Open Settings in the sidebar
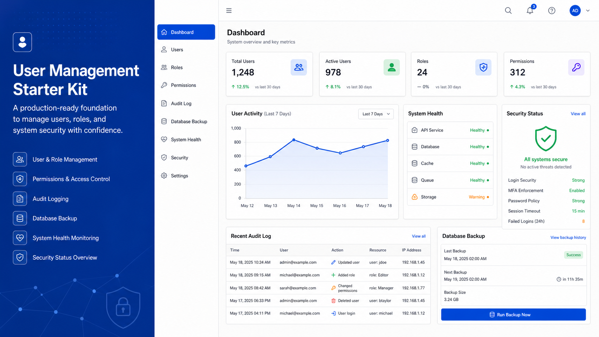Image resolution: width=599 pixels, height=337 pixels. tap(186, 176)
